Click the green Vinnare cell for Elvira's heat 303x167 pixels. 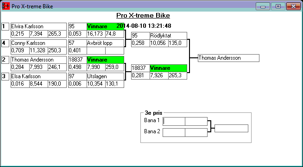(x=105, y=27)
